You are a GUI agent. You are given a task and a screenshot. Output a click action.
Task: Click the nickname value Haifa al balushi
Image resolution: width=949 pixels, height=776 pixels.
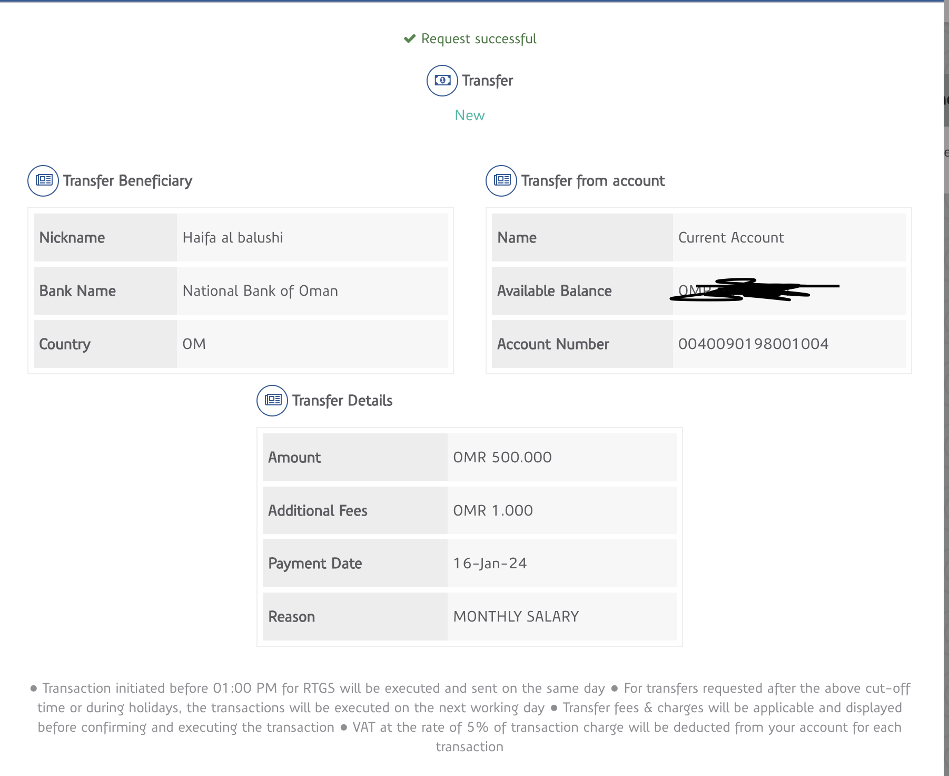[233, 238]
